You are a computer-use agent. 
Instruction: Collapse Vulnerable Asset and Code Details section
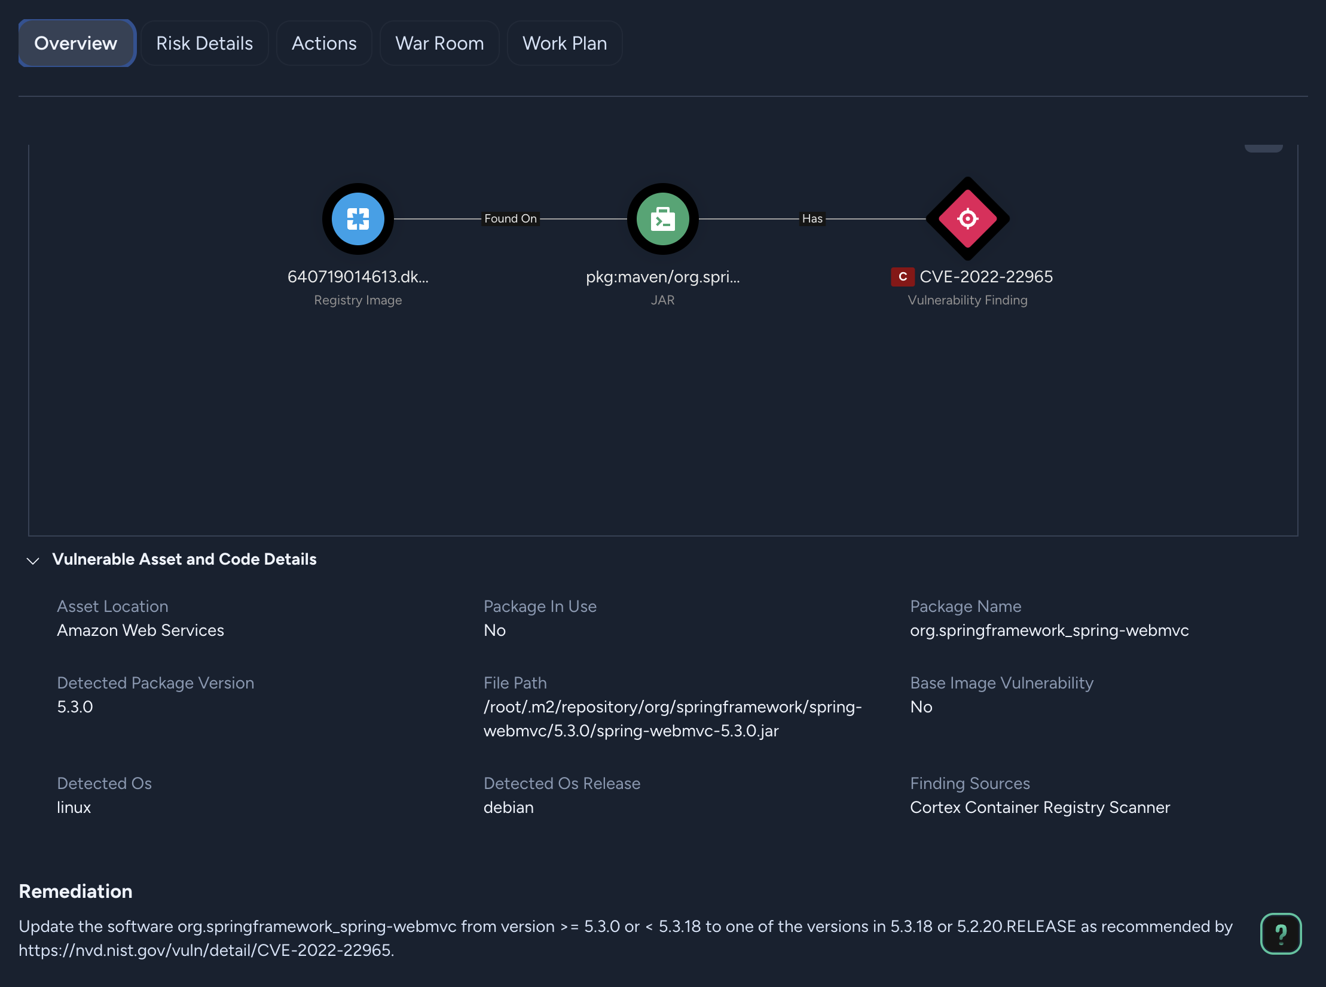coord(33,560)
